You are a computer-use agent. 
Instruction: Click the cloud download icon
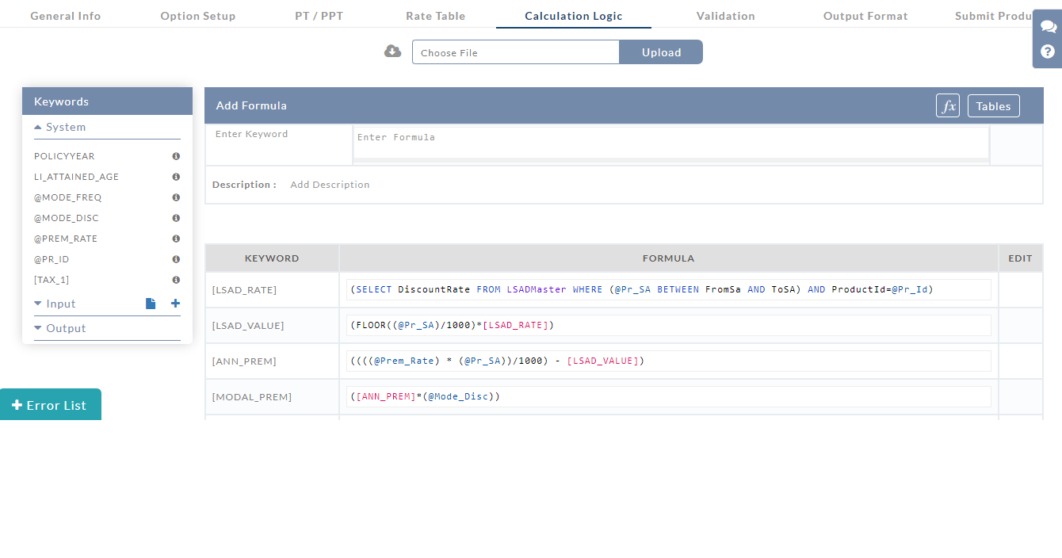coord(392,52)
